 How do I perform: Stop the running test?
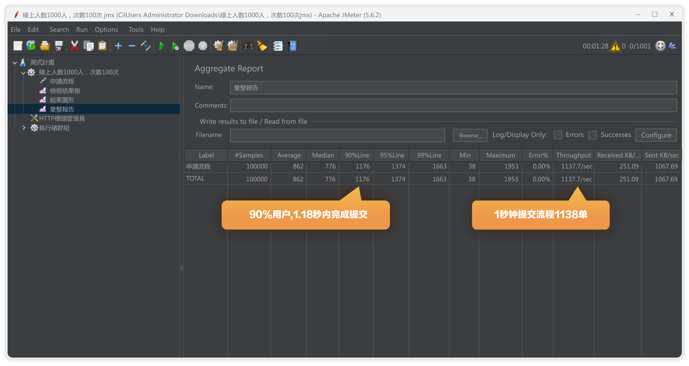[x=189, y=46]
